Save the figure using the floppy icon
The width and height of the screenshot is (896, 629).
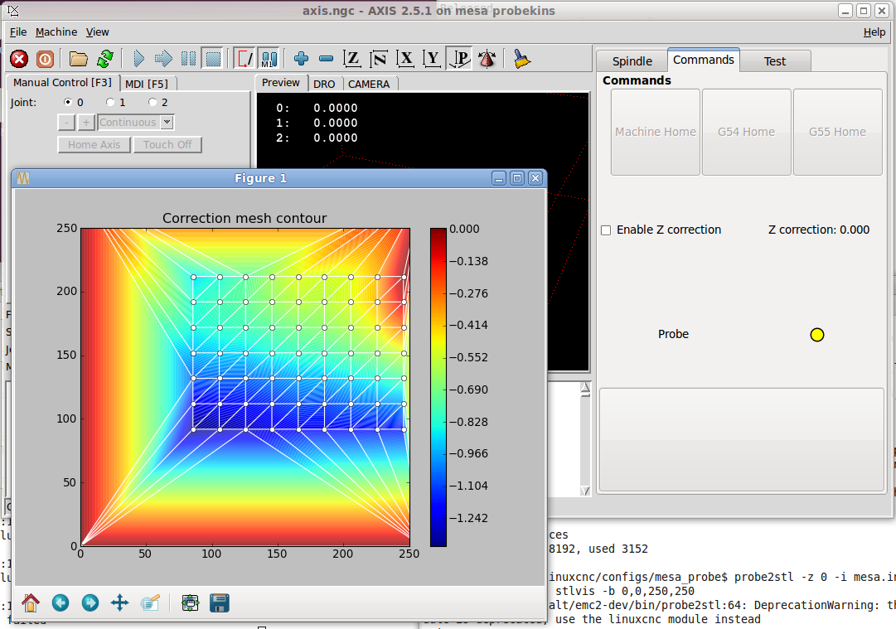[220, 602]
